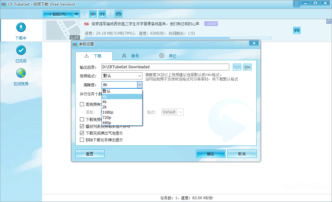Open the output folder icon button
Image resolution: width=332 pixels, height=202 pixels.
pos(247,67)
